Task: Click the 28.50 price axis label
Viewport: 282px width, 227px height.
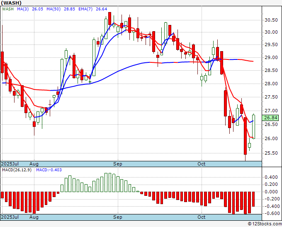Action: tap(271, 70)
